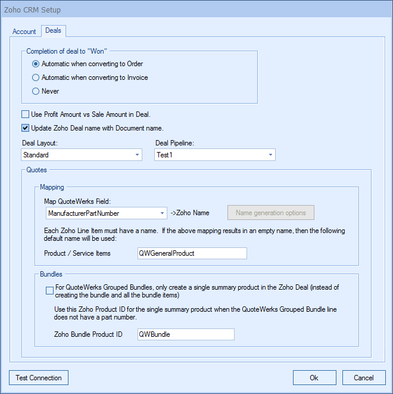This screenshot has height=394, width=393.
Task: Dismiss the dialog with Cancel
Action: pyautogui.click(x=363, y=378)
